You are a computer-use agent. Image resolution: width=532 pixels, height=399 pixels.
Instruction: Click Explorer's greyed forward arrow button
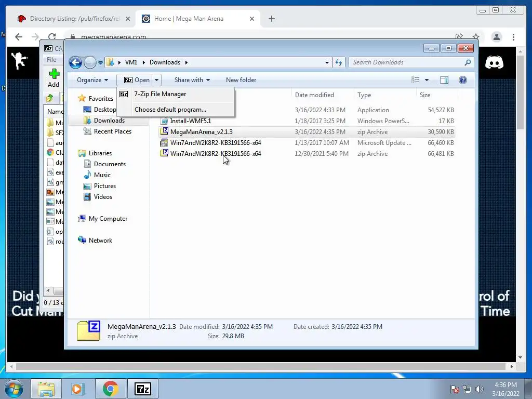(x=90, y=62)
